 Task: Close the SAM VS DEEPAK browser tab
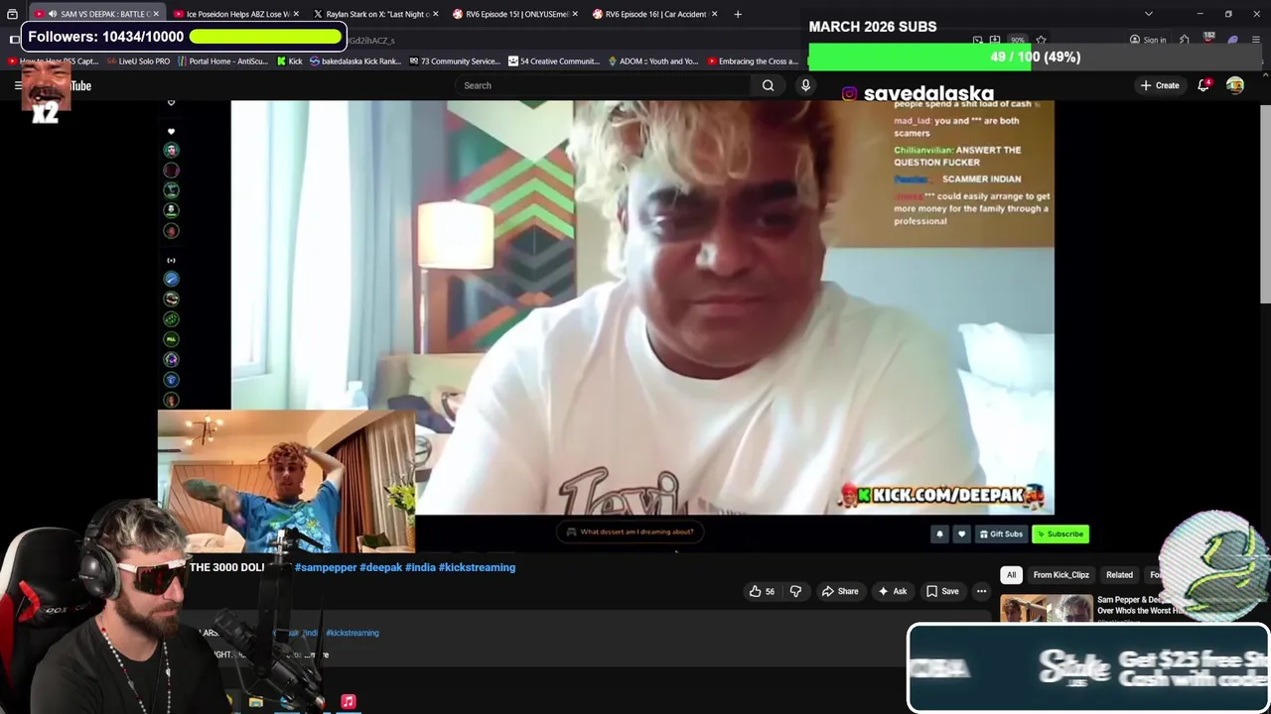156,14
